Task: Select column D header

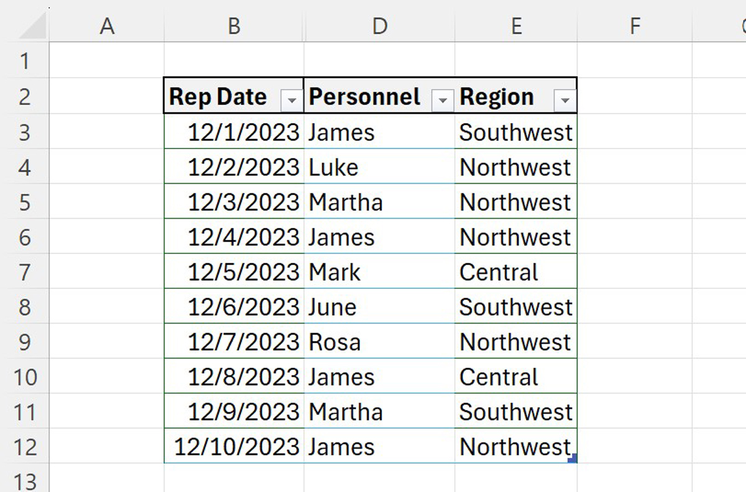Action: [x=379, y=26]
